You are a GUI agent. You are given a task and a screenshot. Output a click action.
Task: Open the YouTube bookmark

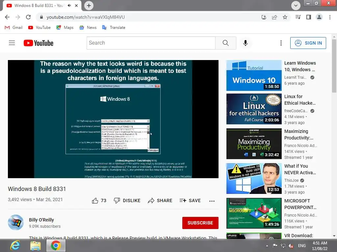39,28
